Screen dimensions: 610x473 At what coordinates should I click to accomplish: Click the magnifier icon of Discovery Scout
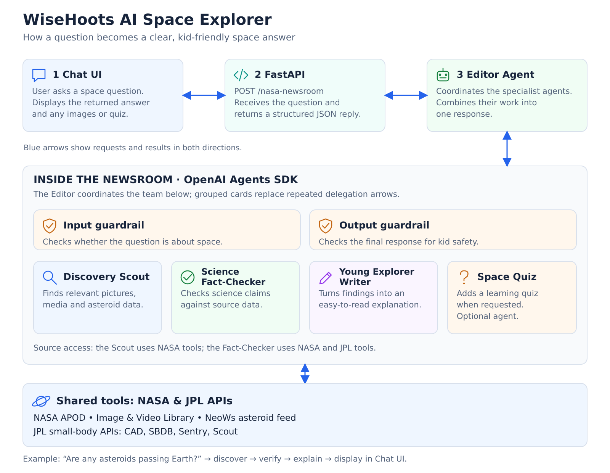[x=50, y=277]
